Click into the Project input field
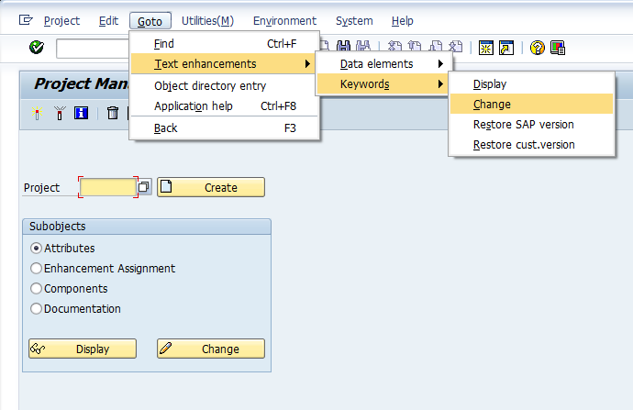Viewport: 633px width, 410px height. click(108, 187)
